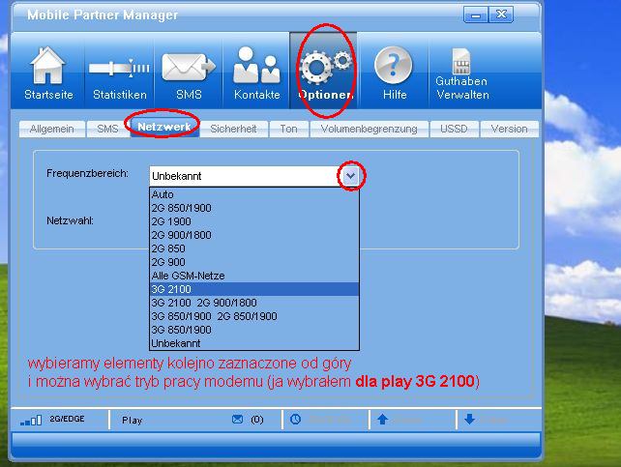Screen dimensions: 621x467
Task: Select 3G 850/1900 2G 850/1900 option
Action: click(x=254, y=316)
